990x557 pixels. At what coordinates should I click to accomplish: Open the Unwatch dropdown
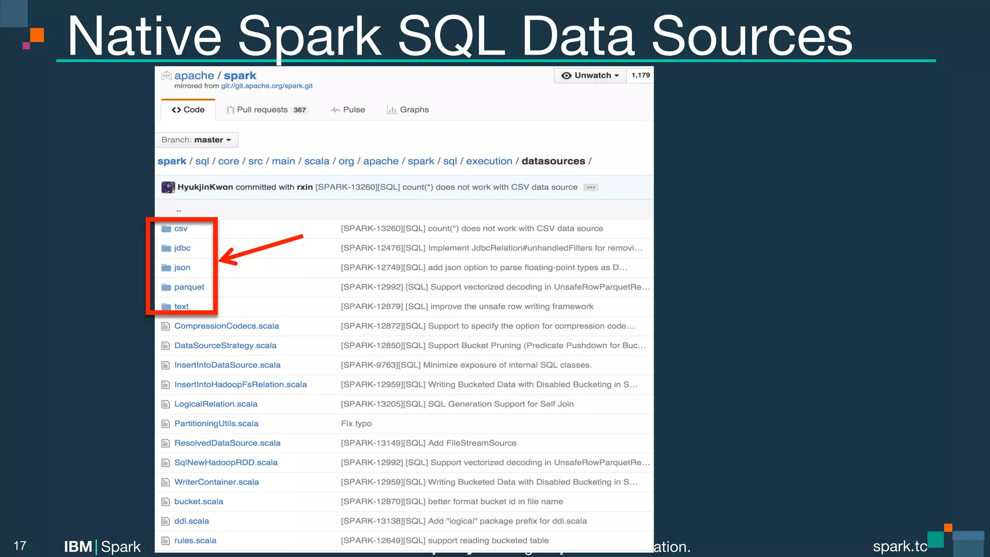click(x=590, y=75)
